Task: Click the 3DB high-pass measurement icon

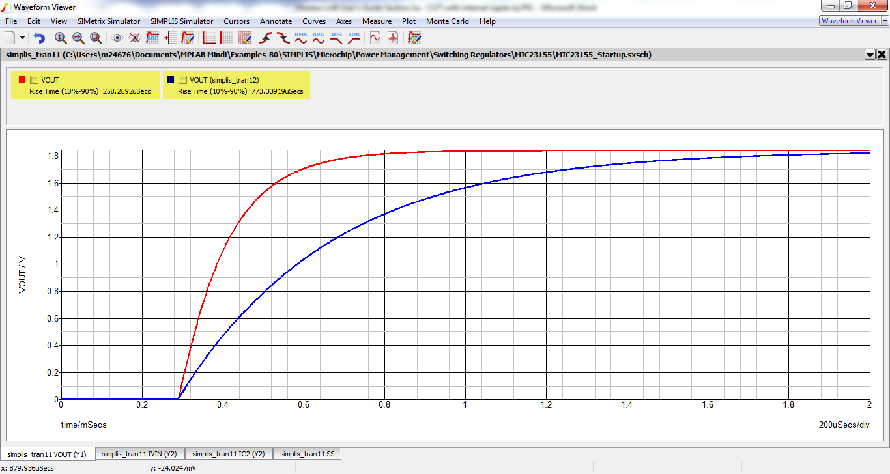Action: 354,38
